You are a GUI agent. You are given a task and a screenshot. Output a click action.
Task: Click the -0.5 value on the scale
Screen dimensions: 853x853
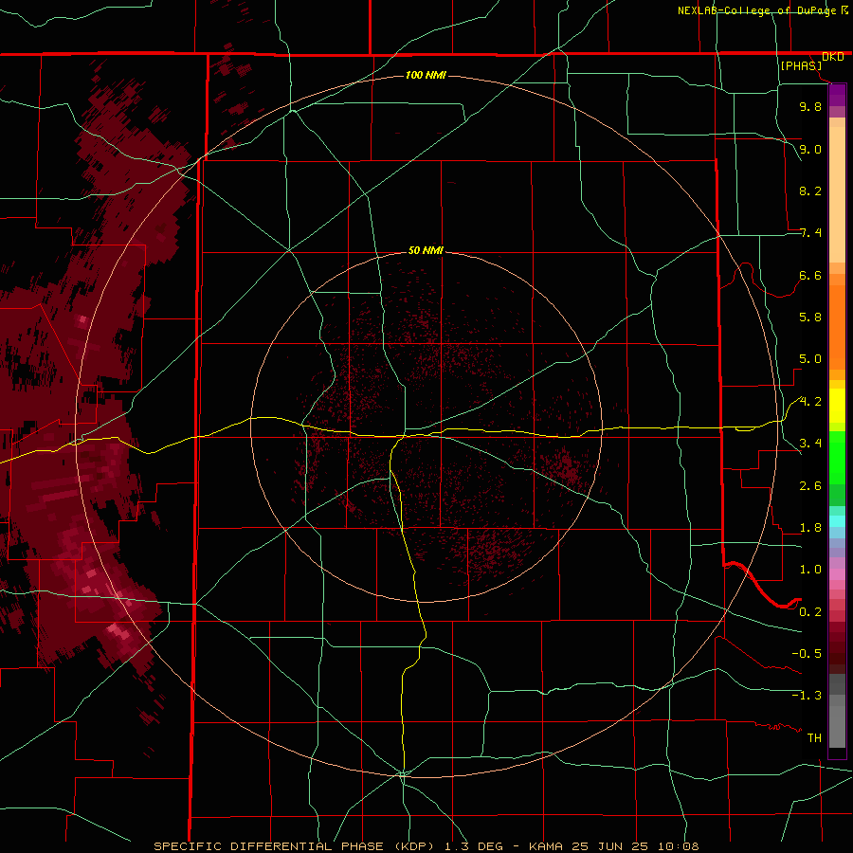click(807, 654)
